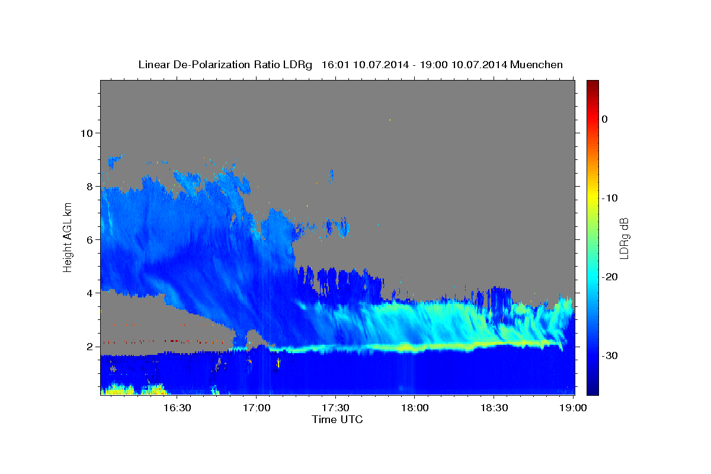The width and height of the screenshot is (711, 474).
Task: Click the height tick label 4
Action: pyautogui.click(x=90, y=293)
